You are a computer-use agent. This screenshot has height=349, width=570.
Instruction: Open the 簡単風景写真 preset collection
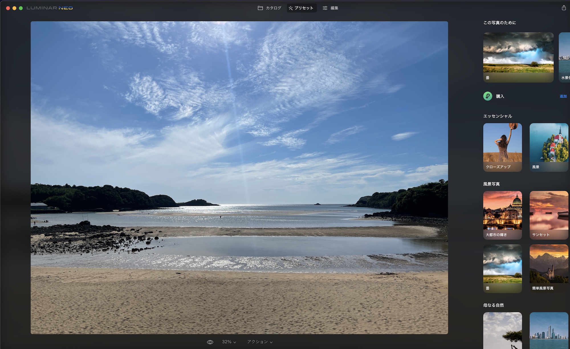[549, 268]
